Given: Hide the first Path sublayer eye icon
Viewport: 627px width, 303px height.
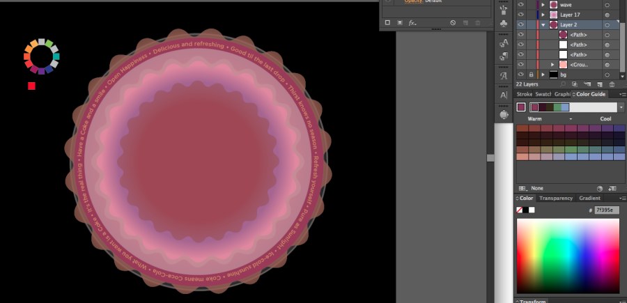Looking at the screenshot, I should tap(520, 35).
